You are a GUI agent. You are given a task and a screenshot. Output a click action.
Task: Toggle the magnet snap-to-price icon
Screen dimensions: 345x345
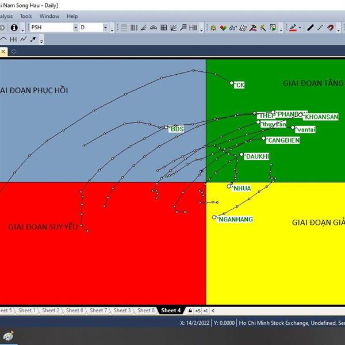[x=330, y=28]
